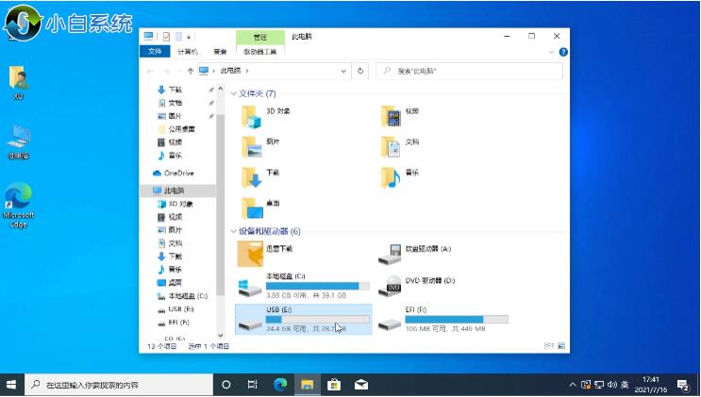Screen dimensions: 701x397
Task: Open the recent locations dropdown arrow
Action: coord(178,71)
